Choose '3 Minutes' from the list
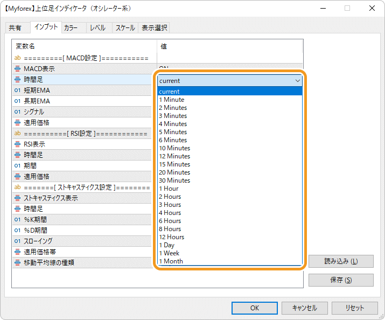385x320 pixels. [229, 116]
